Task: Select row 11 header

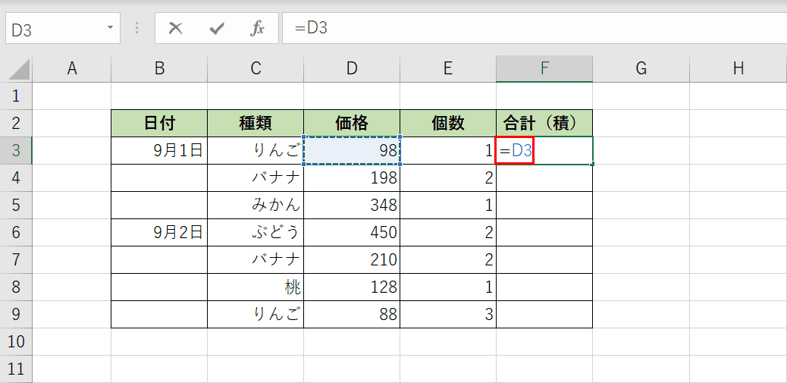Action: pyautogui.click(x=16, y=369)
